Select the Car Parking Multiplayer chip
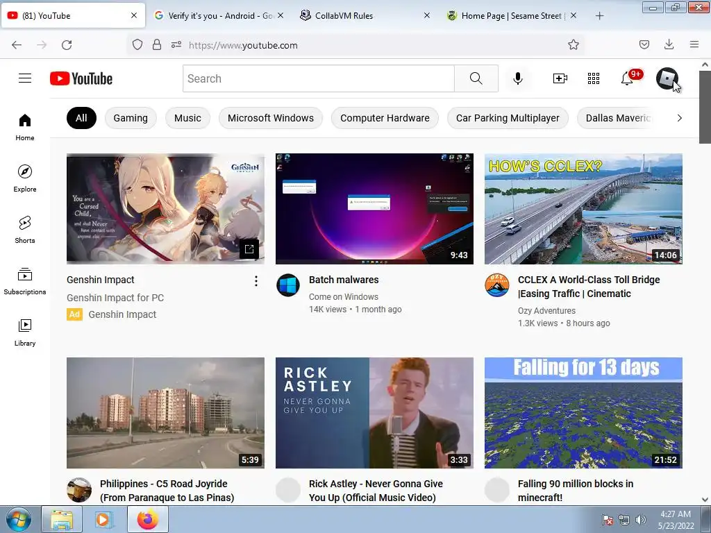This screenshot has width=711, height=533. (508, 118)
